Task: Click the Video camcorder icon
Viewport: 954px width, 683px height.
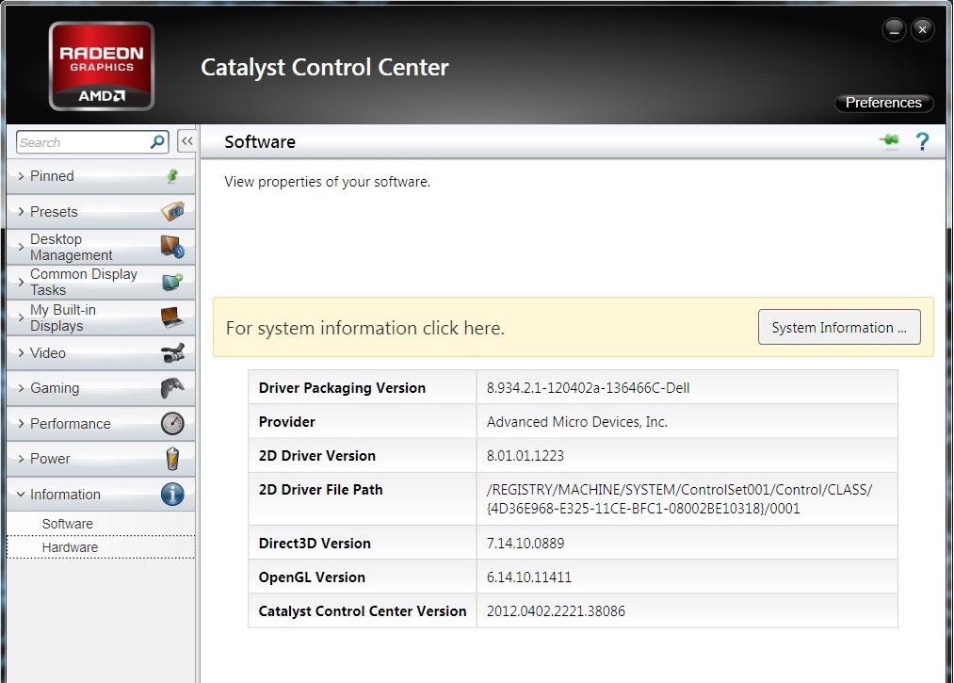Action: click(x=172, y=353)
